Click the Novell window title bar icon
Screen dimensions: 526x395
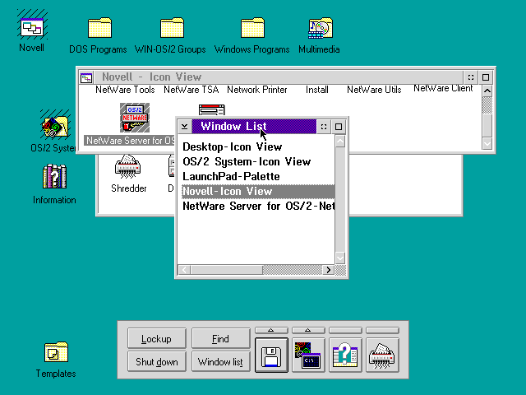point(86,77)
